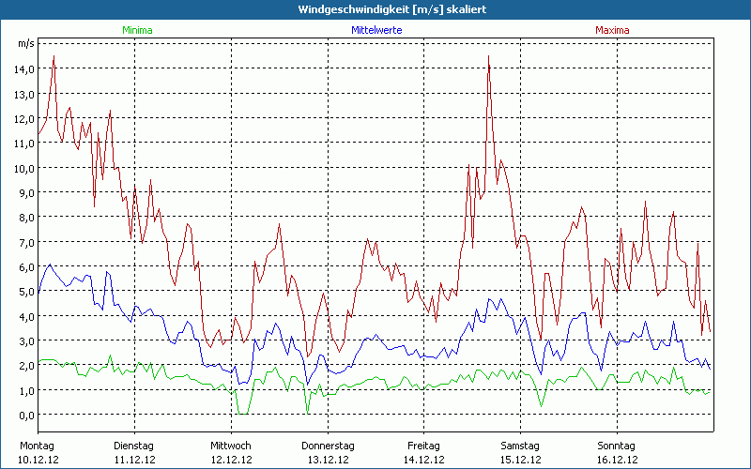Viewport: 751px width, 469px height.
Task: Click the '4,0' y-axis value
Action: coord(26,317)
